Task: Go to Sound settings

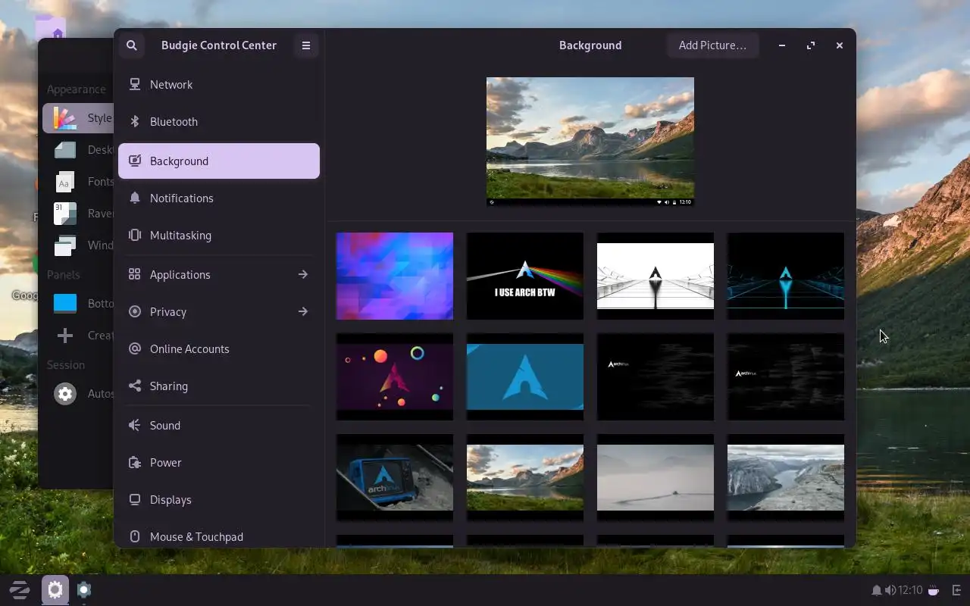Action: click(219, 426)
